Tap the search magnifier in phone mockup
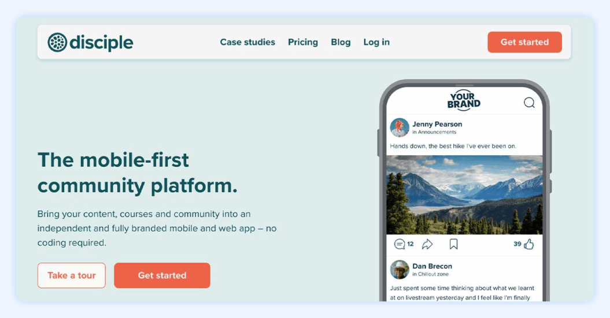This screenshot has width=610, height=318. tap(529, 103)
